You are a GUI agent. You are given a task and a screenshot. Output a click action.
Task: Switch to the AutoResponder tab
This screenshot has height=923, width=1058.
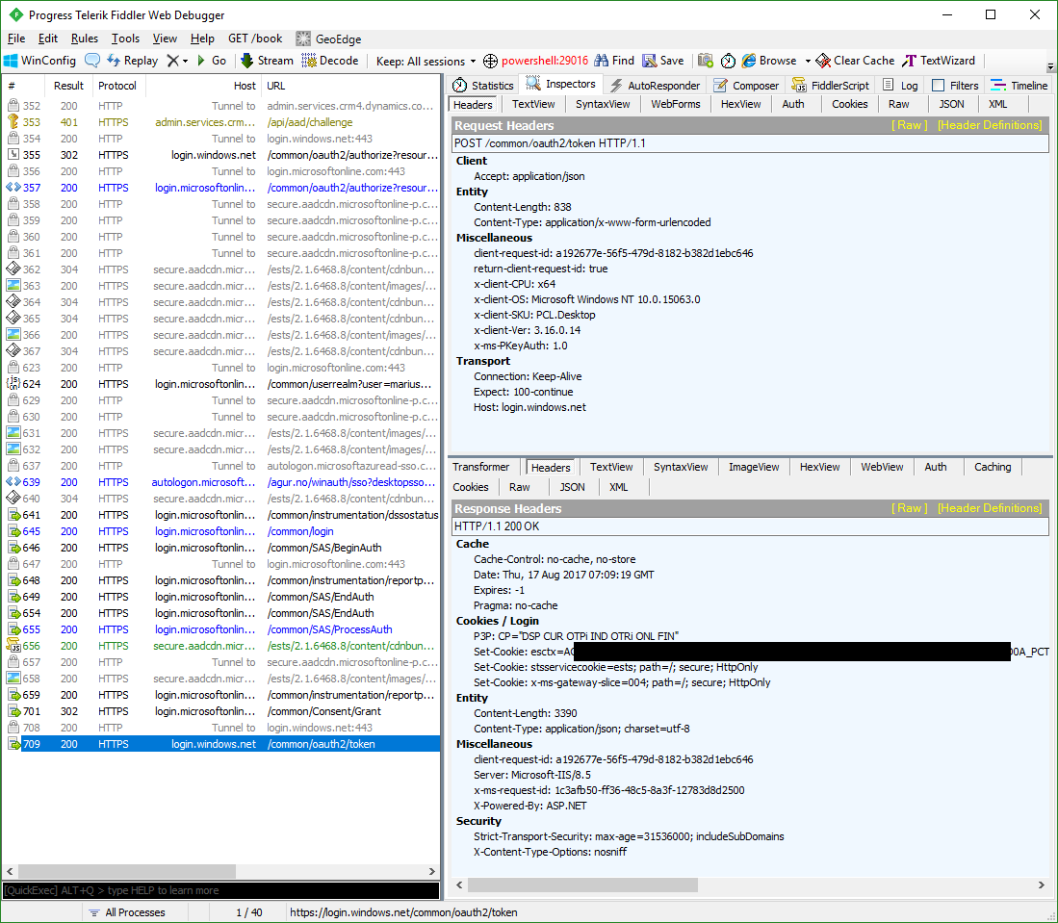(655, 85)
